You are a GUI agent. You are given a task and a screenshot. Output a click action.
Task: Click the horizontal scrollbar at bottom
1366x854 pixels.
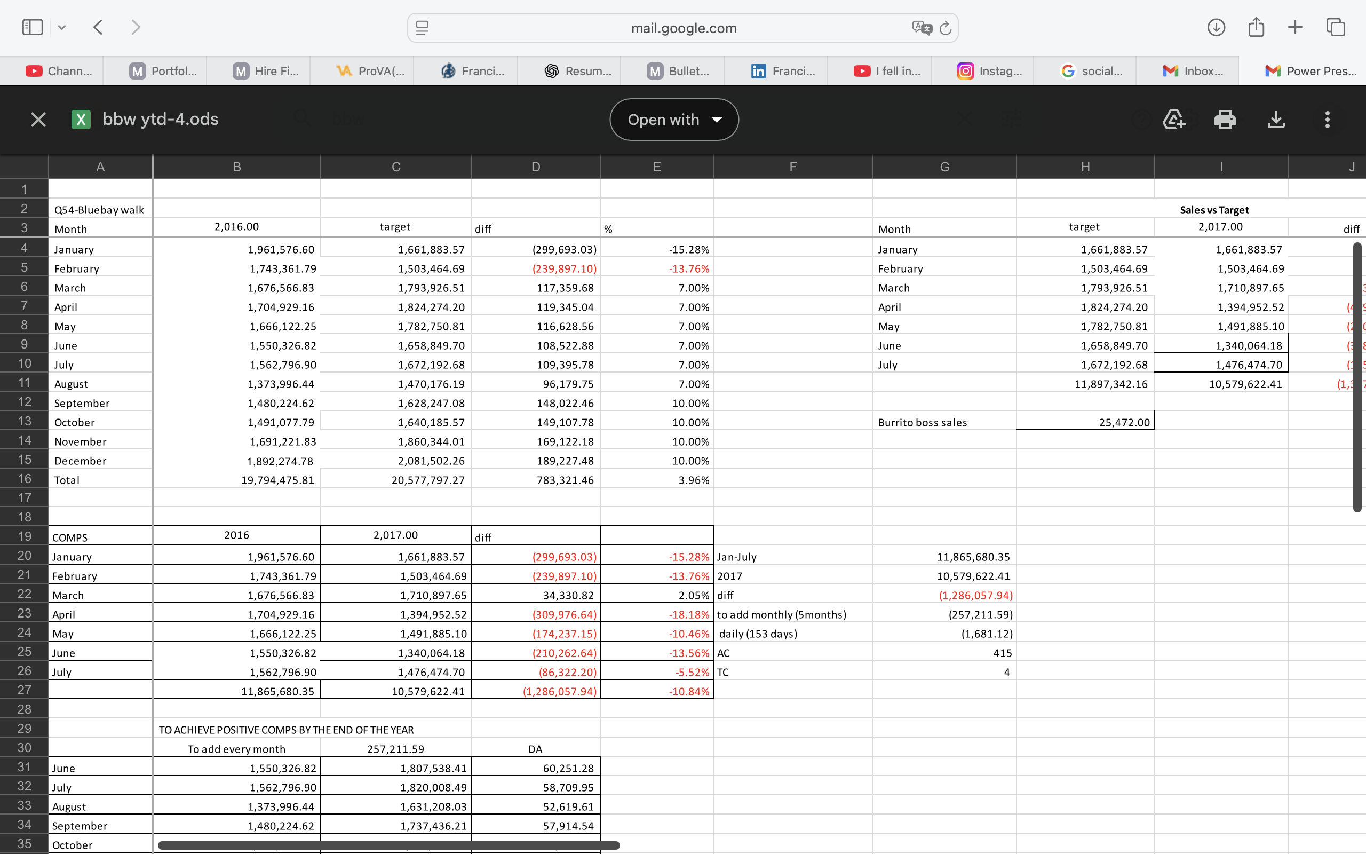[388, 845]
